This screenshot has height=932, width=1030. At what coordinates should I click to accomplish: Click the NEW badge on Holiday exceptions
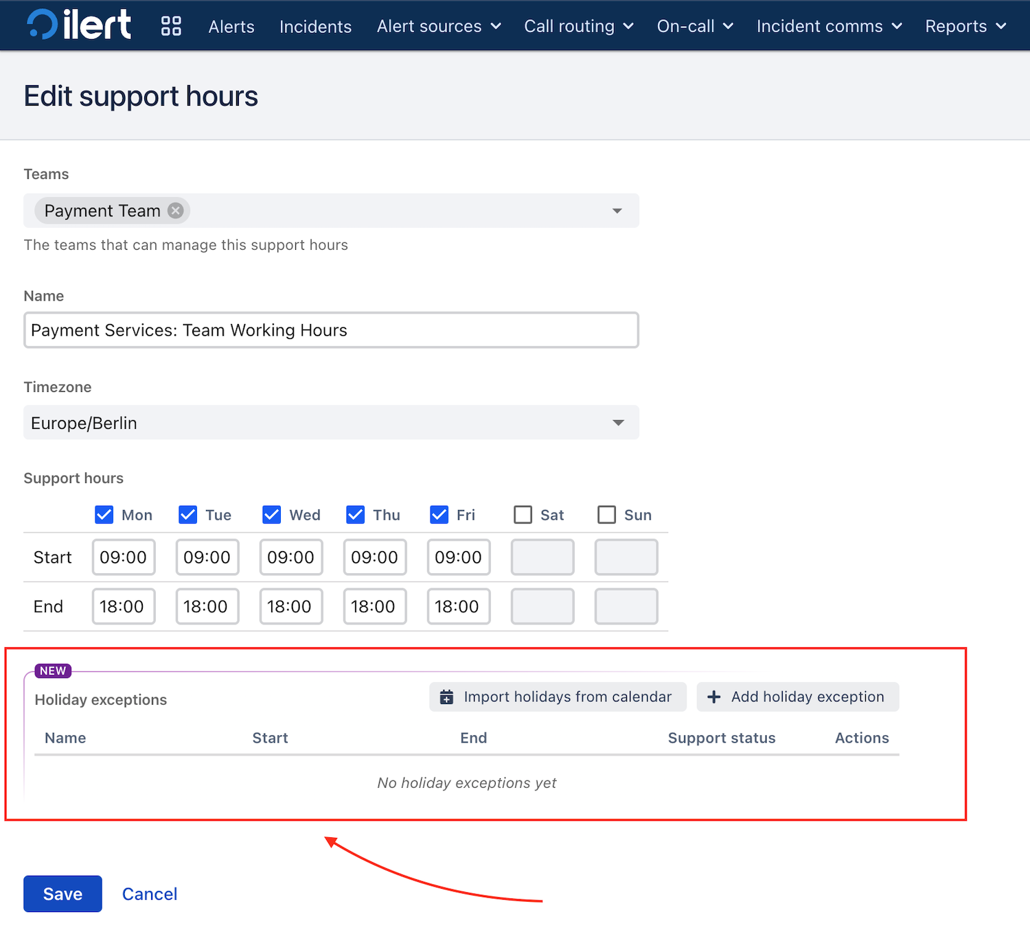pos(53,671)
